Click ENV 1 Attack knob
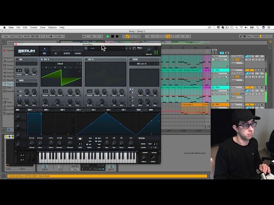This screenshot has width=274, height=205. point(32,143)
